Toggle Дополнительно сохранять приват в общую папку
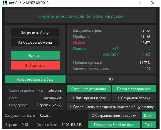This screenshot has height=130, width=161. (112, 107)
